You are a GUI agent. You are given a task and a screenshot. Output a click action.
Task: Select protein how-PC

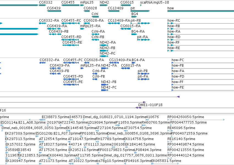point(178,60)
